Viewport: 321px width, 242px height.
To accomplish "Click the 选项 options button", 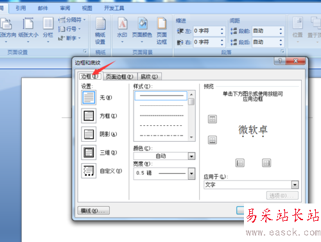I will coord(282,196).
